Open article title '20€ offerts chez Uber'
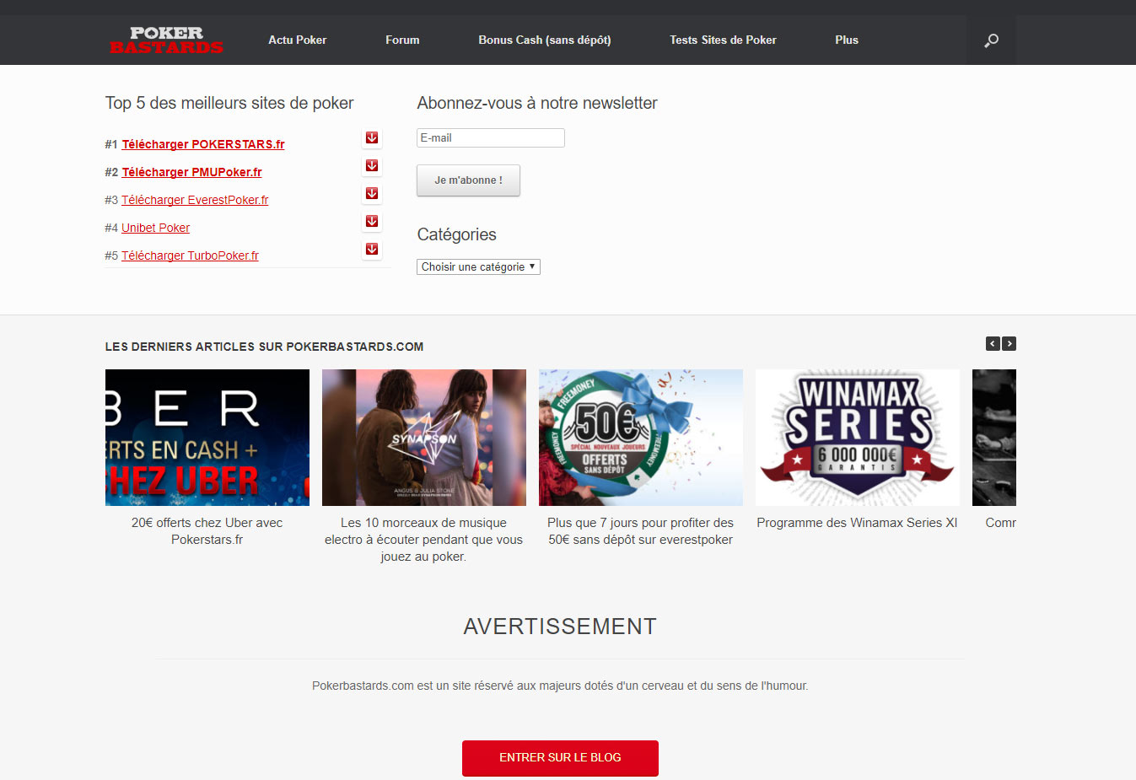The width and height of the screenshot is (1136, 780). click(x=207, y=531)
